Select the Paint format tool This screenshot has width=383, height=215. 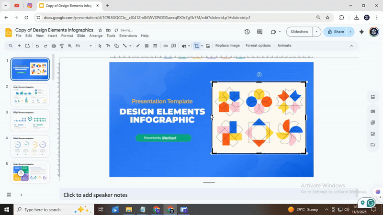(61, 46)
